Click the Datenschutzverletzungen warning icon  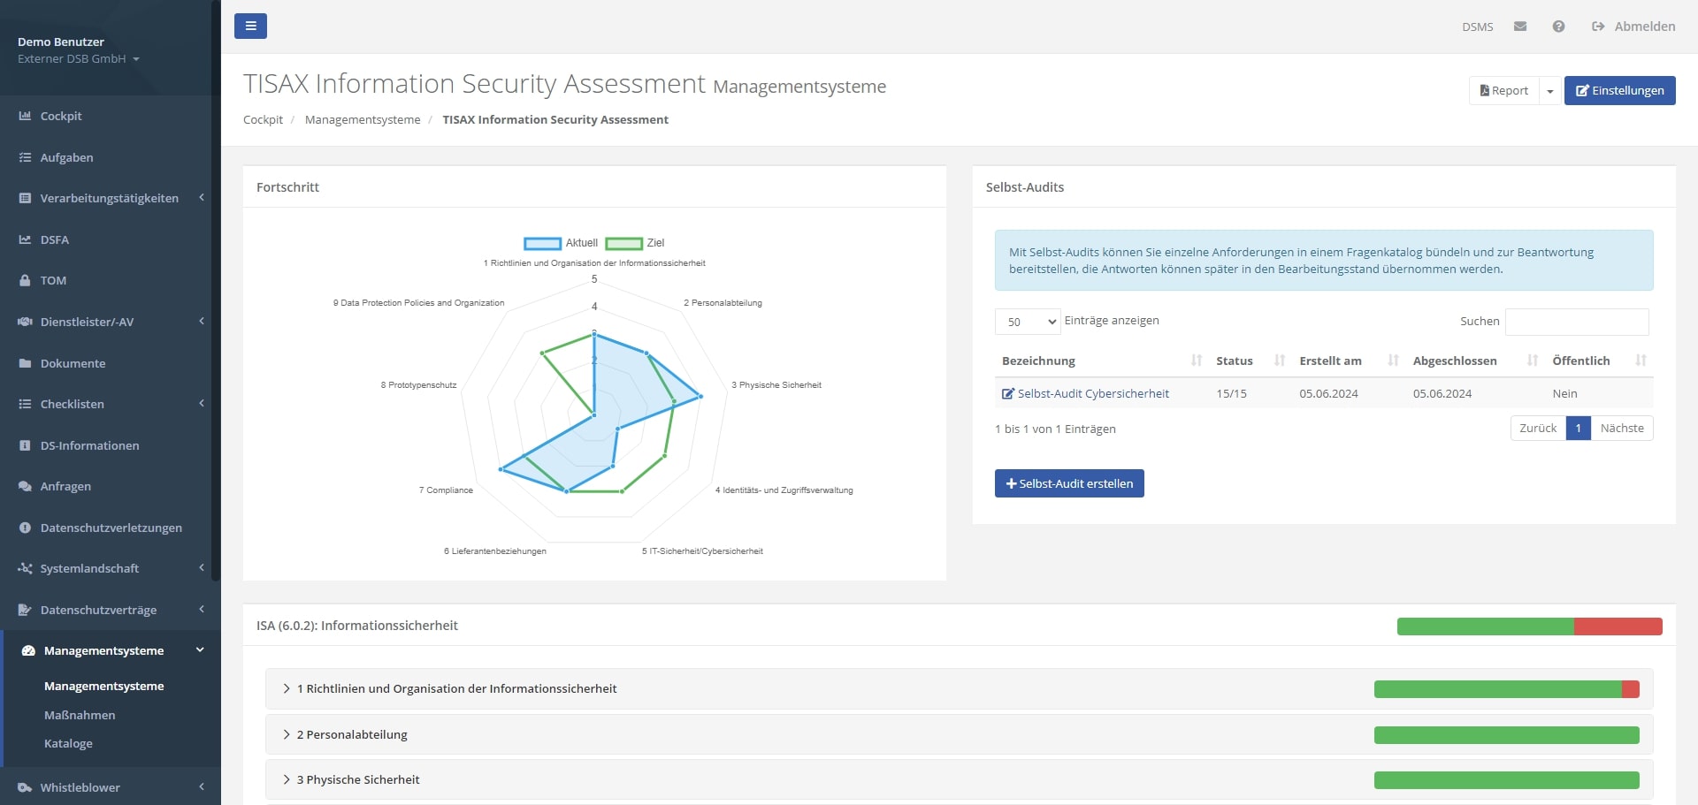[25, 528]
